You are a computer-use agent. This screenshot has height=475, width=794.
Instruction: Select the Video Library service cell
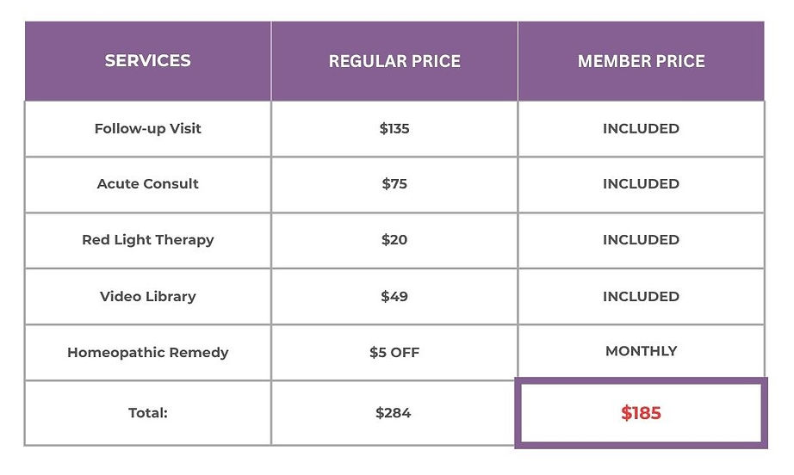pyautogui.click(x=147, y=297)
